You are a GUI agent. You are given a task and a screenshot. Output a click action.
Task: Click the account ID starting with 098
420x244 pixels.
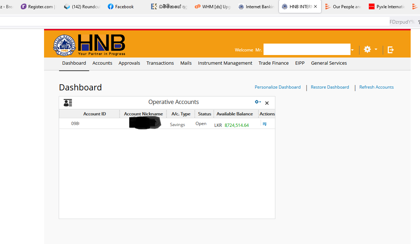[x=75, y=124]
